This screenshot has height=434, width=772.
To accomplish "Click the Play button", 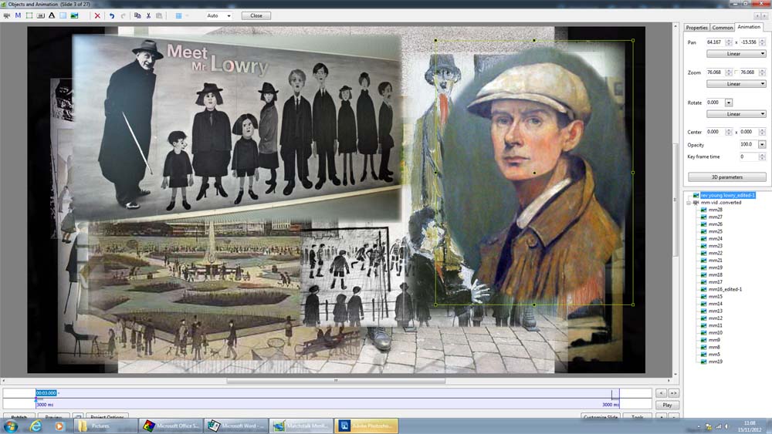I will click(667, 405).
